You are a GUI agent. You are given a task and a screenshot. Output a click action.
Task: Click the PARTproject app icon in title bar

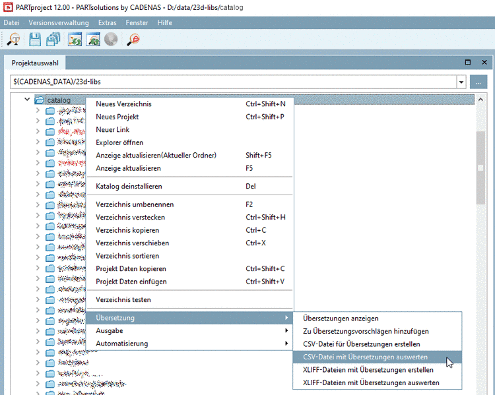[x=7, y=7]
